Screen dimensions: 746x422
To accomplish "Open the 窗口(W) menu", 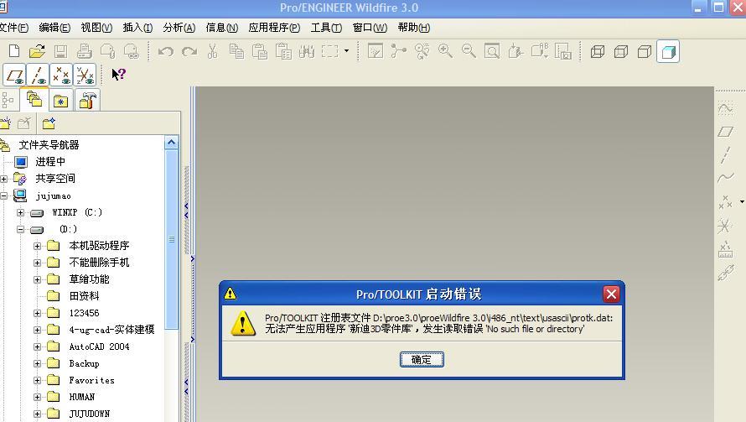I will coord(370,28).
